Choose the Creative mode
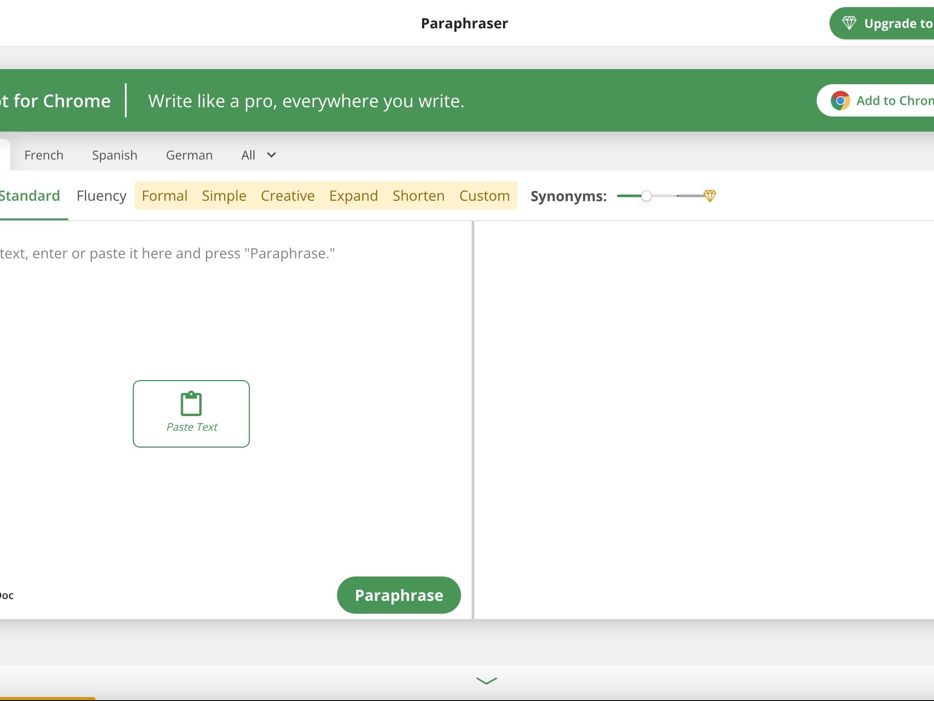The height and width of the screenshot is (701, 934). 287,196
